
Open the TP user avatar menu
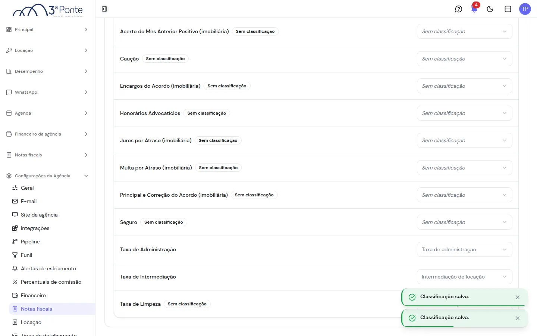(525, 9)
